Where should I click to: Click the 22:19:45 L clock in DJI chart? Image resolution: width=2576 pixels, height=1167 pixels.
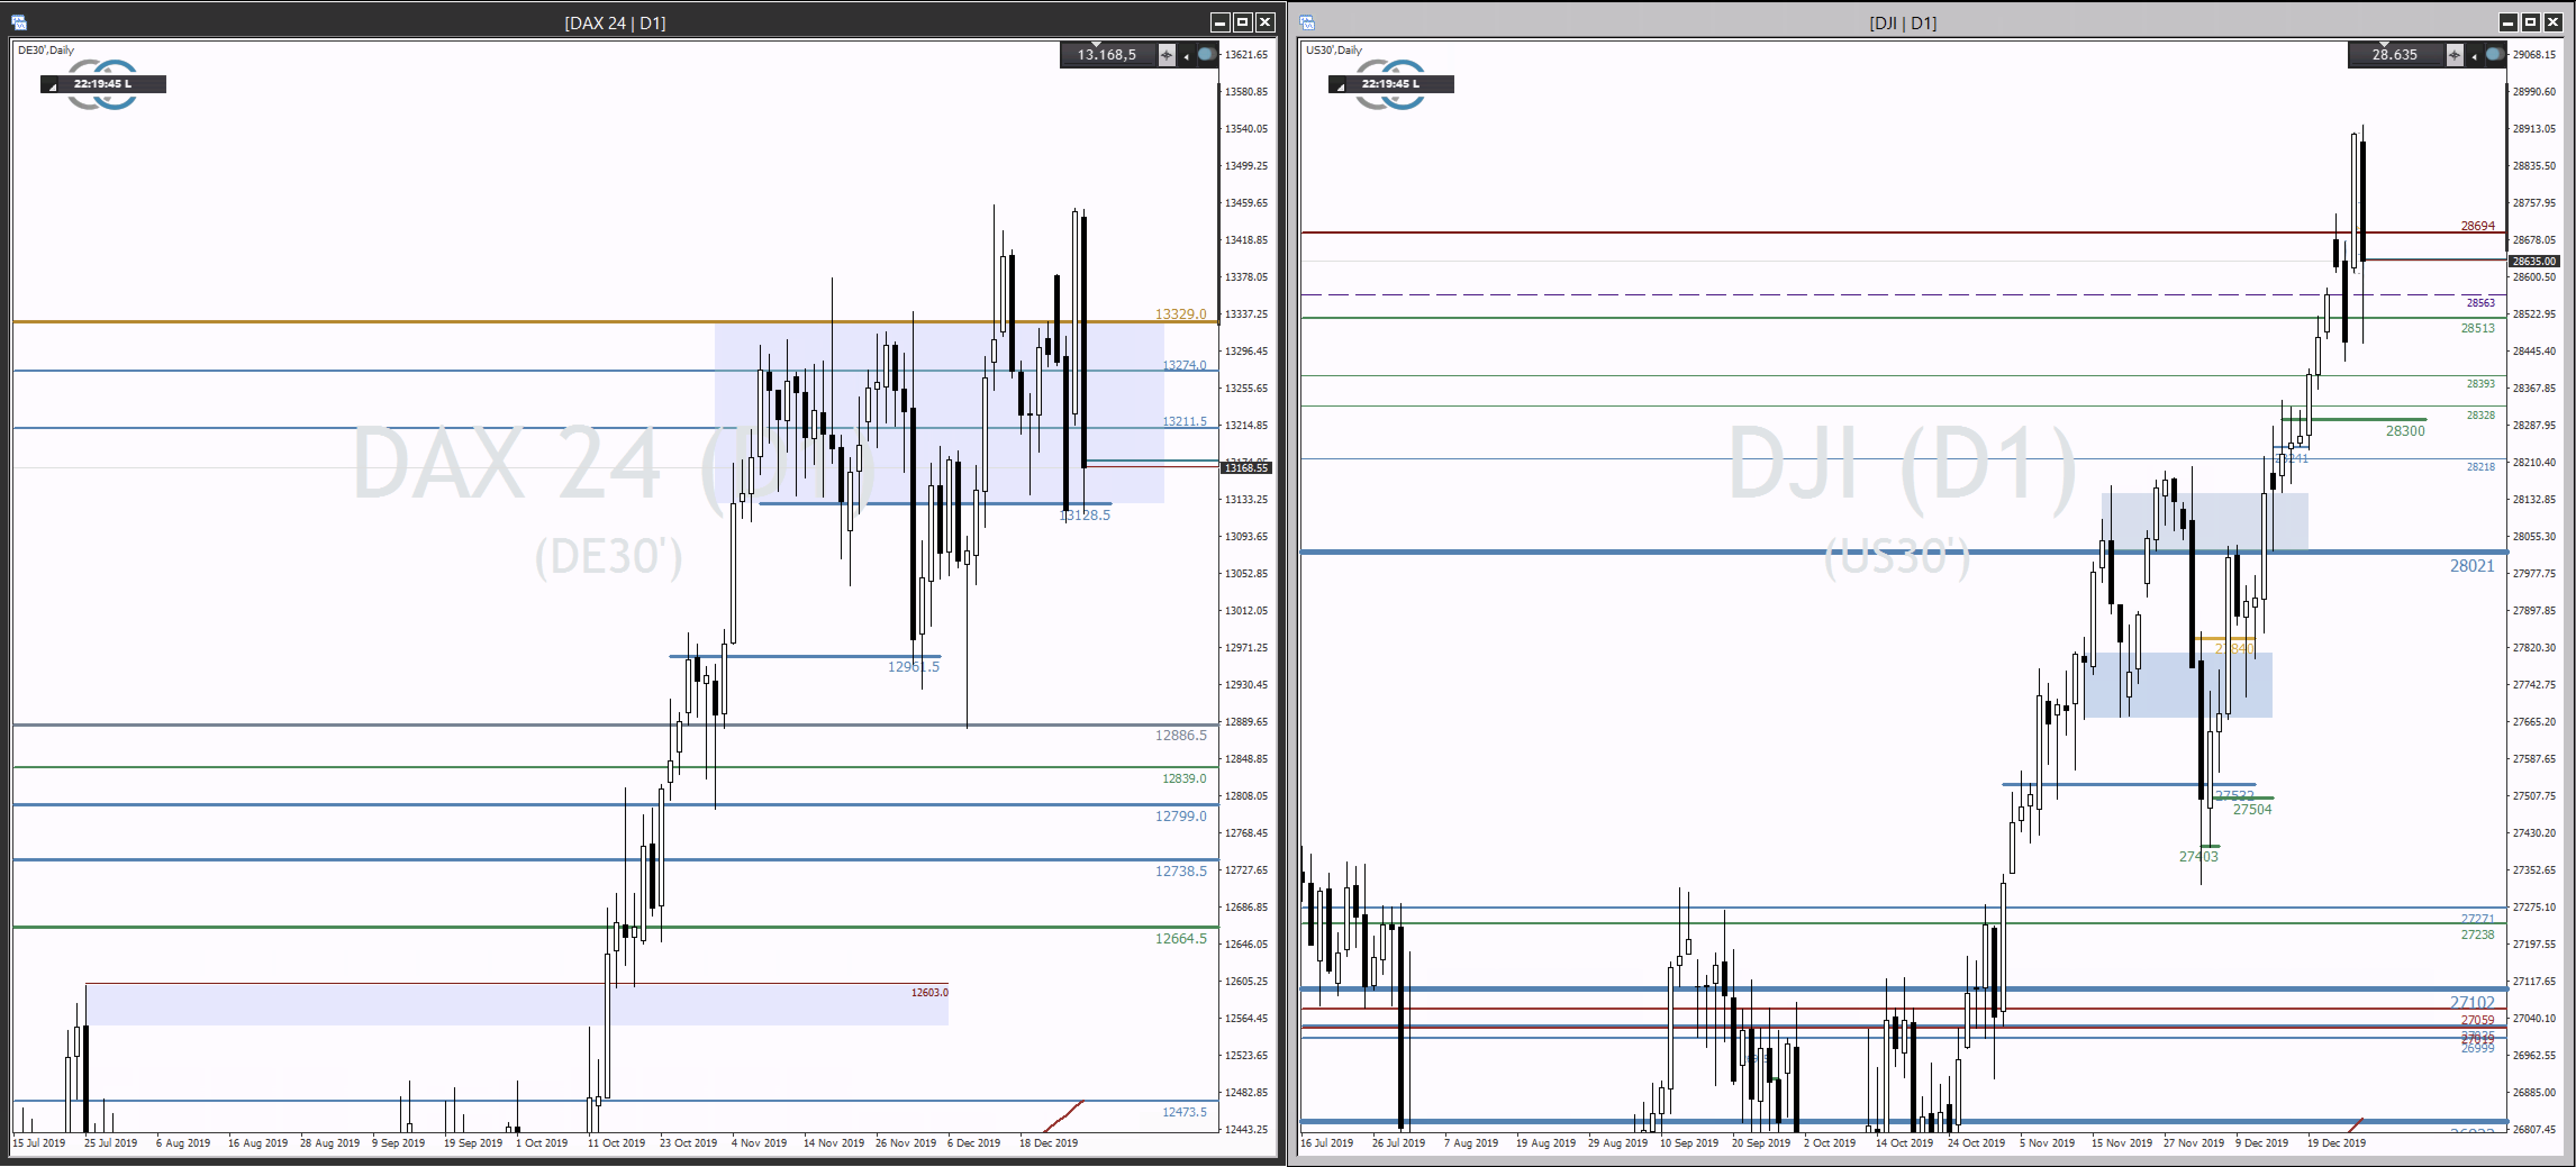[x=1391, y=84]
